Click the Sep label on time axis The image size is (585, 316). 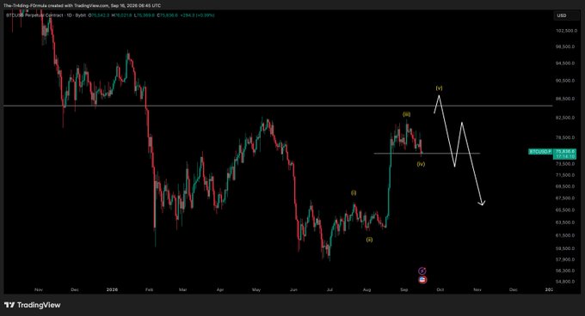404,289
